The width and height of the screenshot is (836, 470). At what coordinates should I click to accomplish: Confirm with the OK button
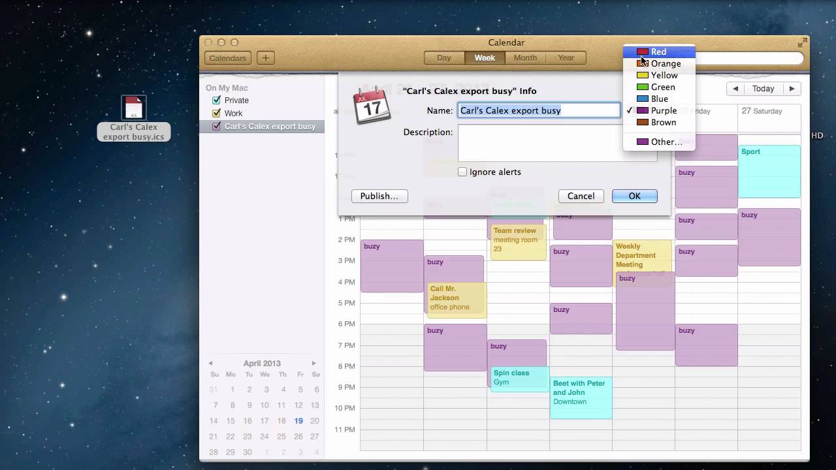click(x=634, y=196)
